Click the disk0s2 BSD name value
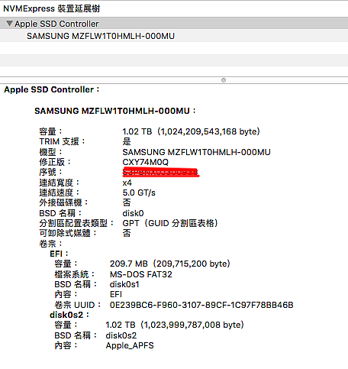Screen dimensions: 348x369 click(x=121, y=335)
